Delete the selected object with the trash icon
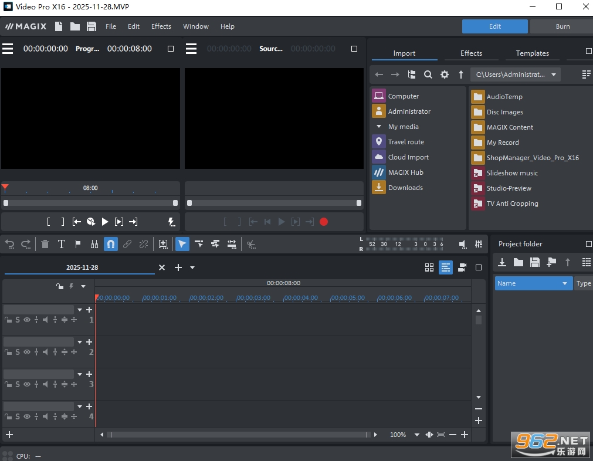The width and height of the screenshot is (593, 461). coord(45,245)
